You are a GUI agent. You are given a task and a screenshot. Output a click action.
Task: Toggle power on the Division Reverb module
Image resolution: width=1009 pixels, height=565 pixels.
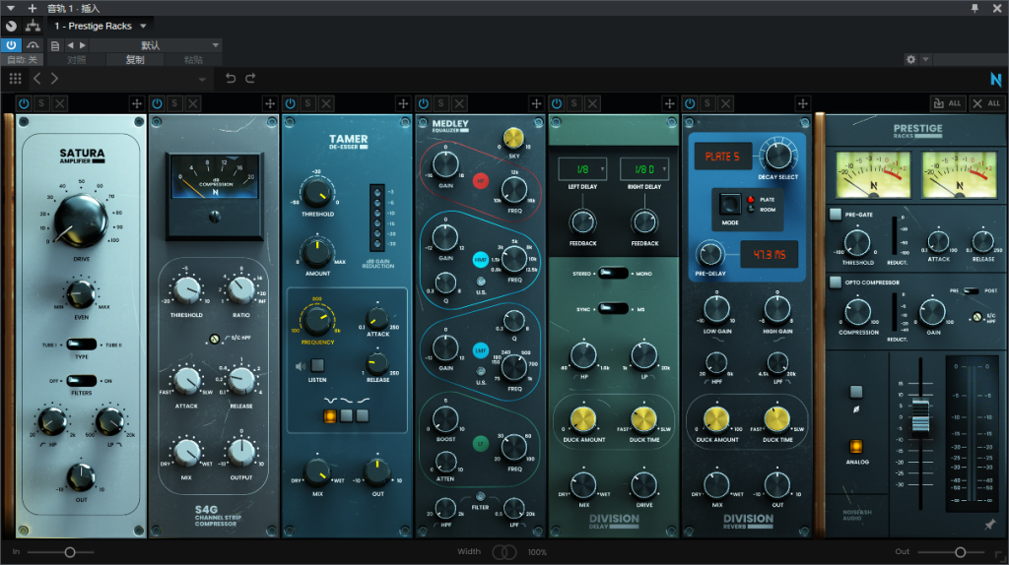coord(690,103)
